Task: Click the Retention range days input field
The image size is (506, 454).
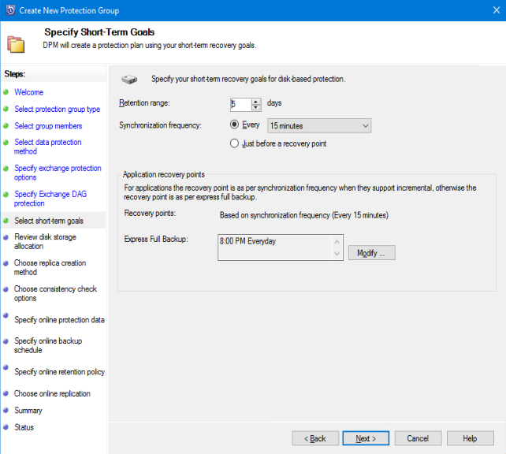Action: click(240, 104)
